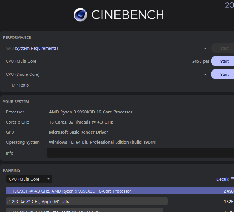234x212 pixels.
Task: Click the YOUR SYSTEM section heading
Action: point(16,102)
